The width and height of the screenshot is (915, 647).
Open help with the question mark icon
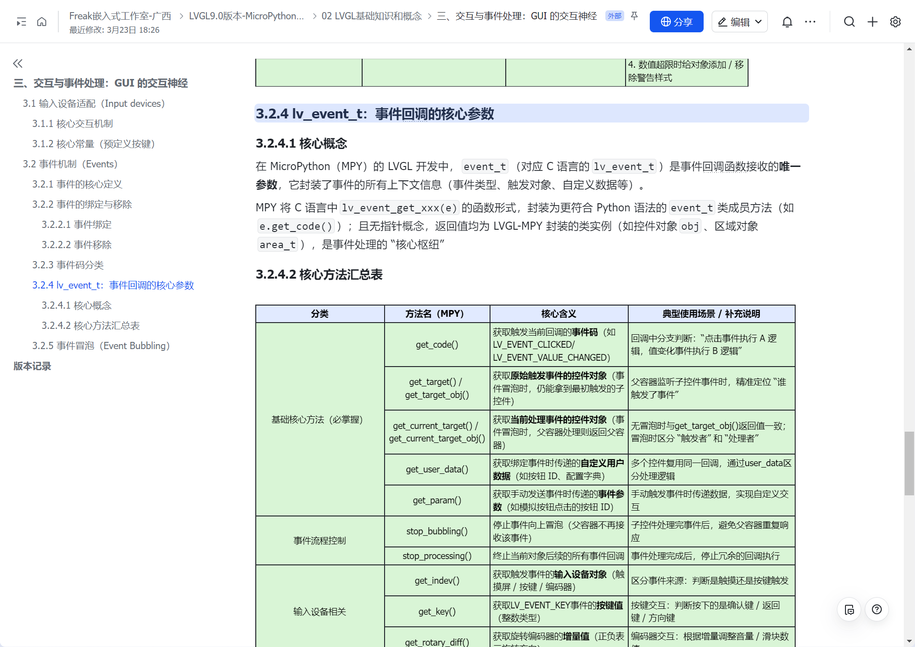click(x=877, y=609)
